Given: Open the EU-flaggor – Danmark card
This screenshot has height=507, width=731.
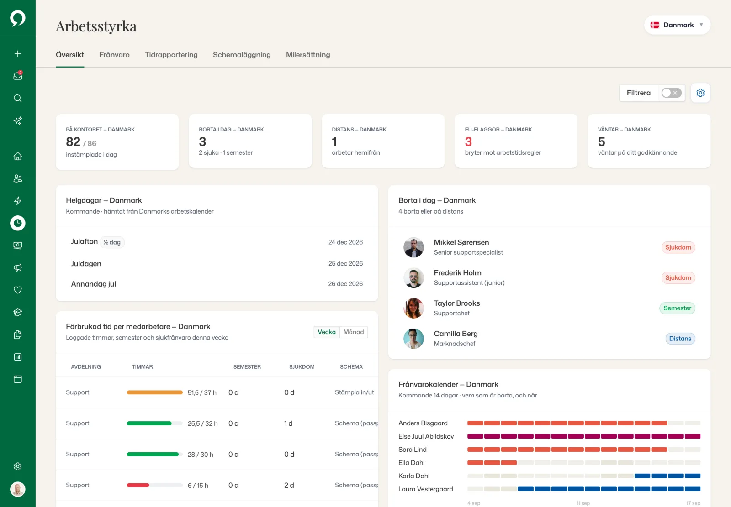Looking at the screenshot, I should pyautogui.click(x=516, y=141).
